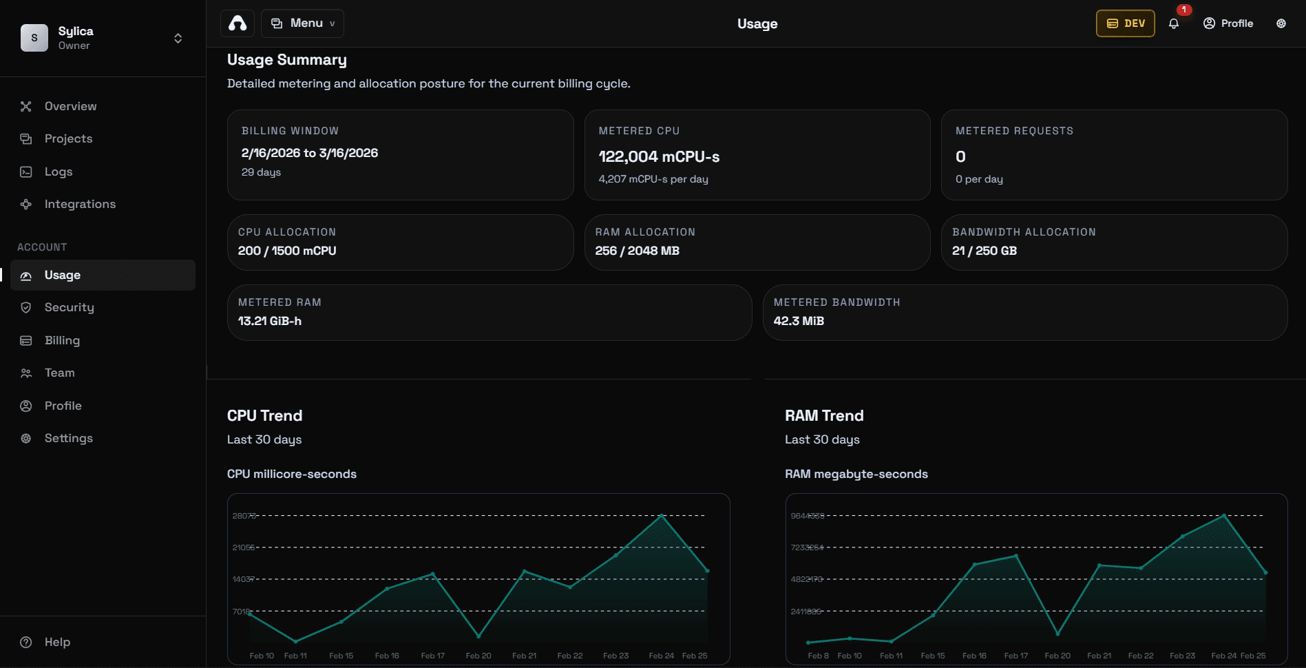
Task: Expand the Menu dropdown in the top bar
Action: coord(302,23)
